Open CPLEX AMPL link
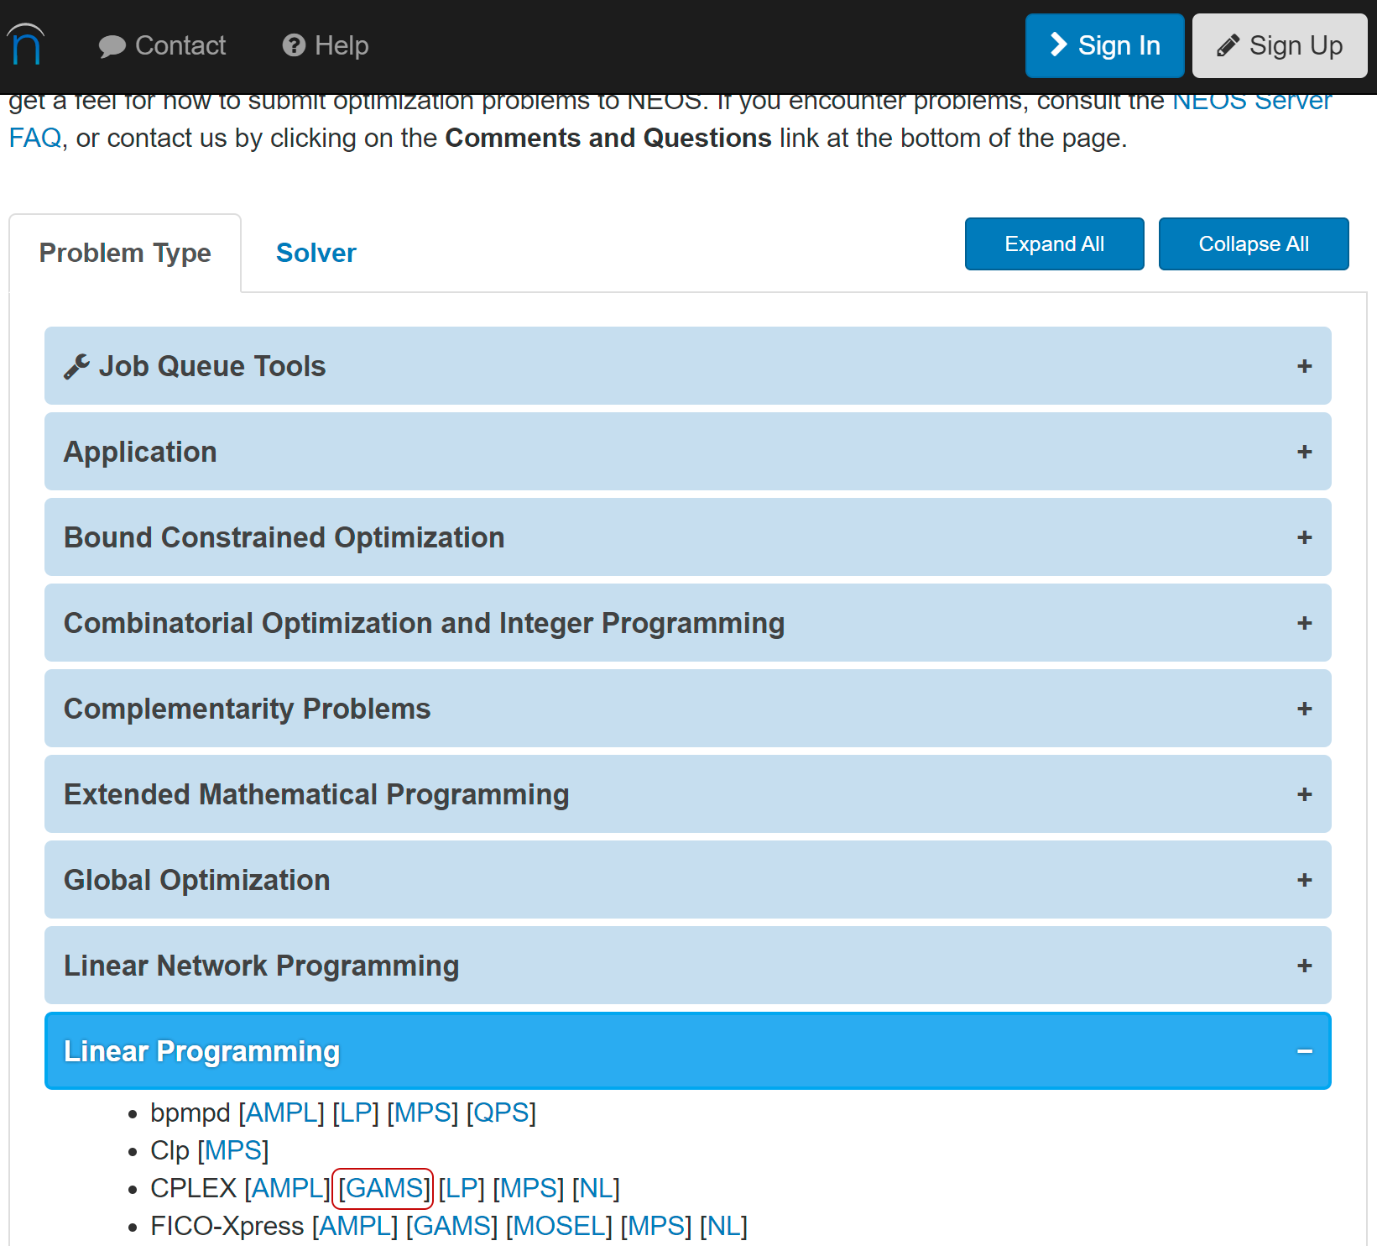Image resolution: width=1377 pixels, height=1246 pixels. (287, 1188)
